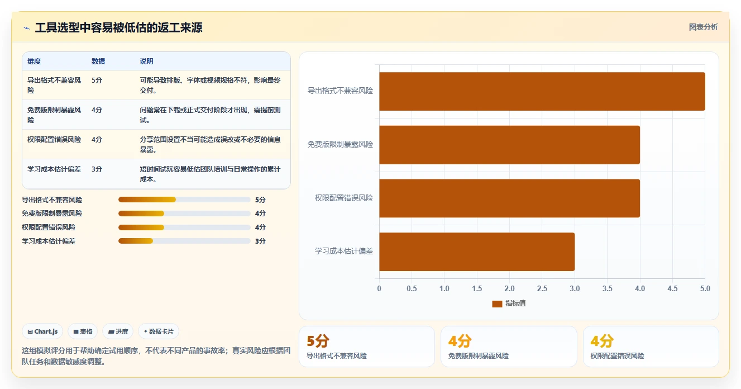Click the 2.5 x-axis tick label
This screenshot has width=741, height=389.
coord(542,288)
